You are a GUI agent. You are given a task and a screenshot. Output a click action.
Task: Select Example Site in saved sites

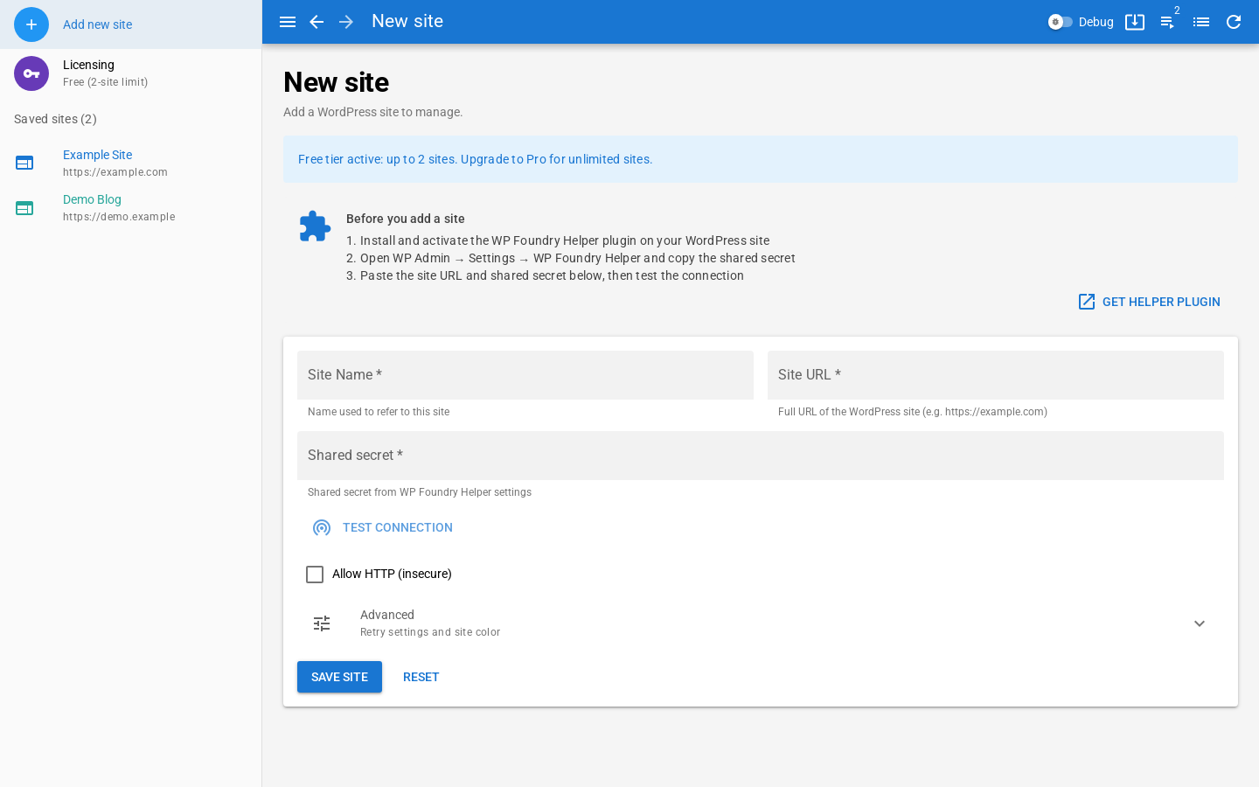[131, 163]
